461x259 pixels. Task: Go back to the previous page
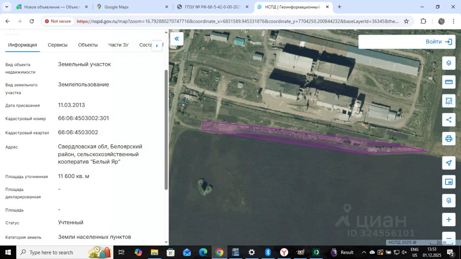pyautogui.click(x=8, y=21)
